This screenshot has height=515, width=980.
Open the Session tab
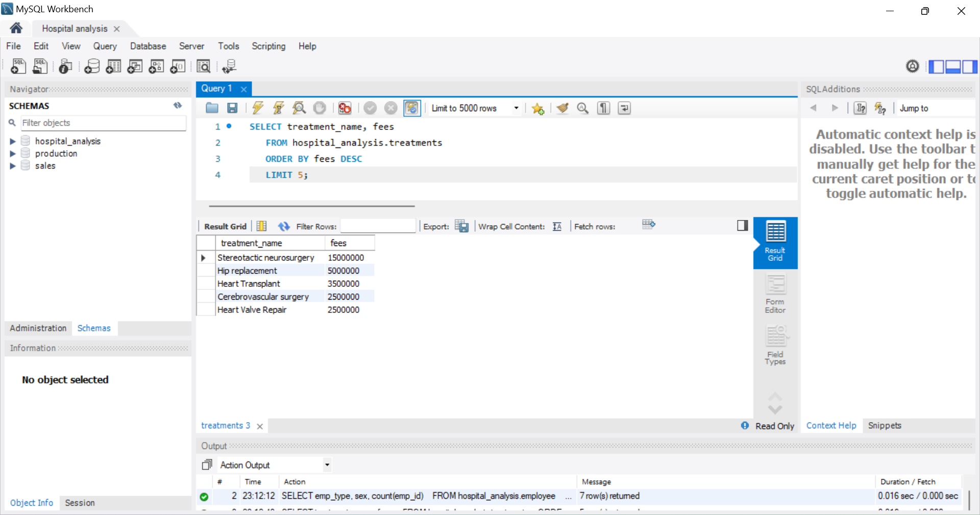click(80, 503)
